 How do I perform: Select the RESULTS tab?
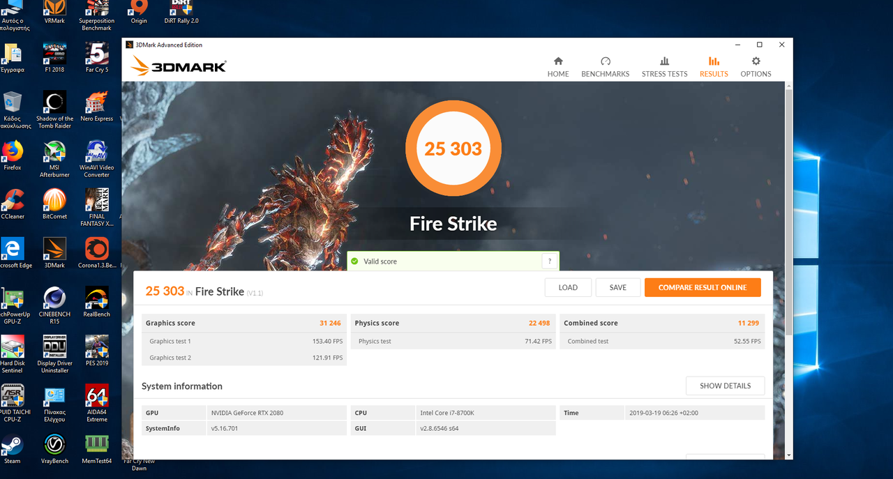pyautogui.click(x=714, y=67)
